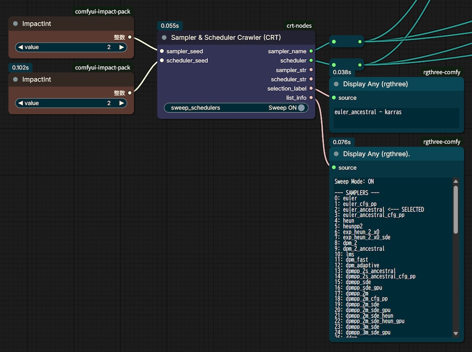The width and height of the screenshot is (472, 352).
Task: Click the list_info output port
Action: (311, 98)
